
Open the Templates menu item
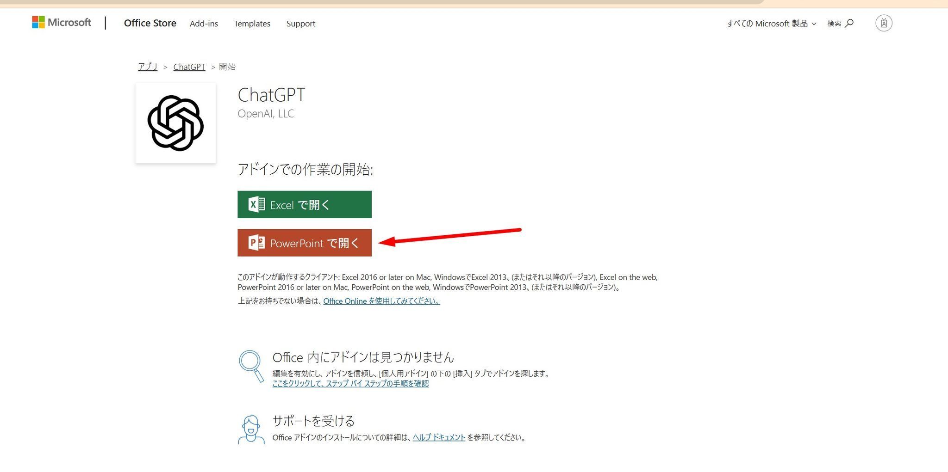coord(252,24)
